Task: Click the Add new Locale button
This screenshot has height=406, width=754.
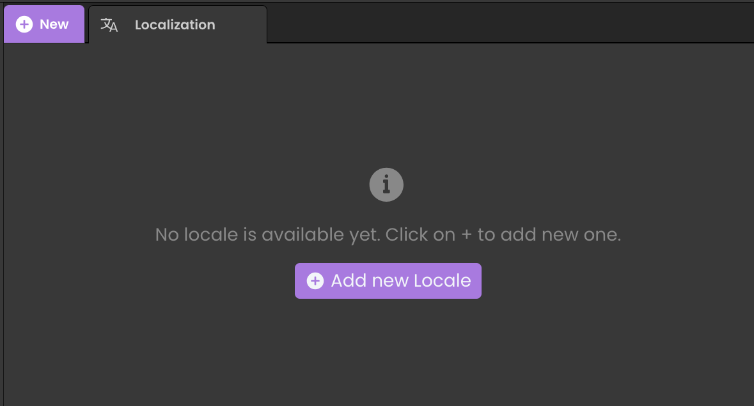Action: click(x=388, y=281)
